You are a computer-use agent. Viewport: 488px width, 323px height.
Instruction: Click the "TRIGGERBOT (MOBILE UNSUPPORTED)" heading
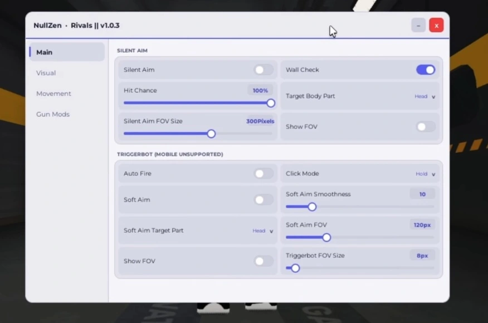coord(170,155)
